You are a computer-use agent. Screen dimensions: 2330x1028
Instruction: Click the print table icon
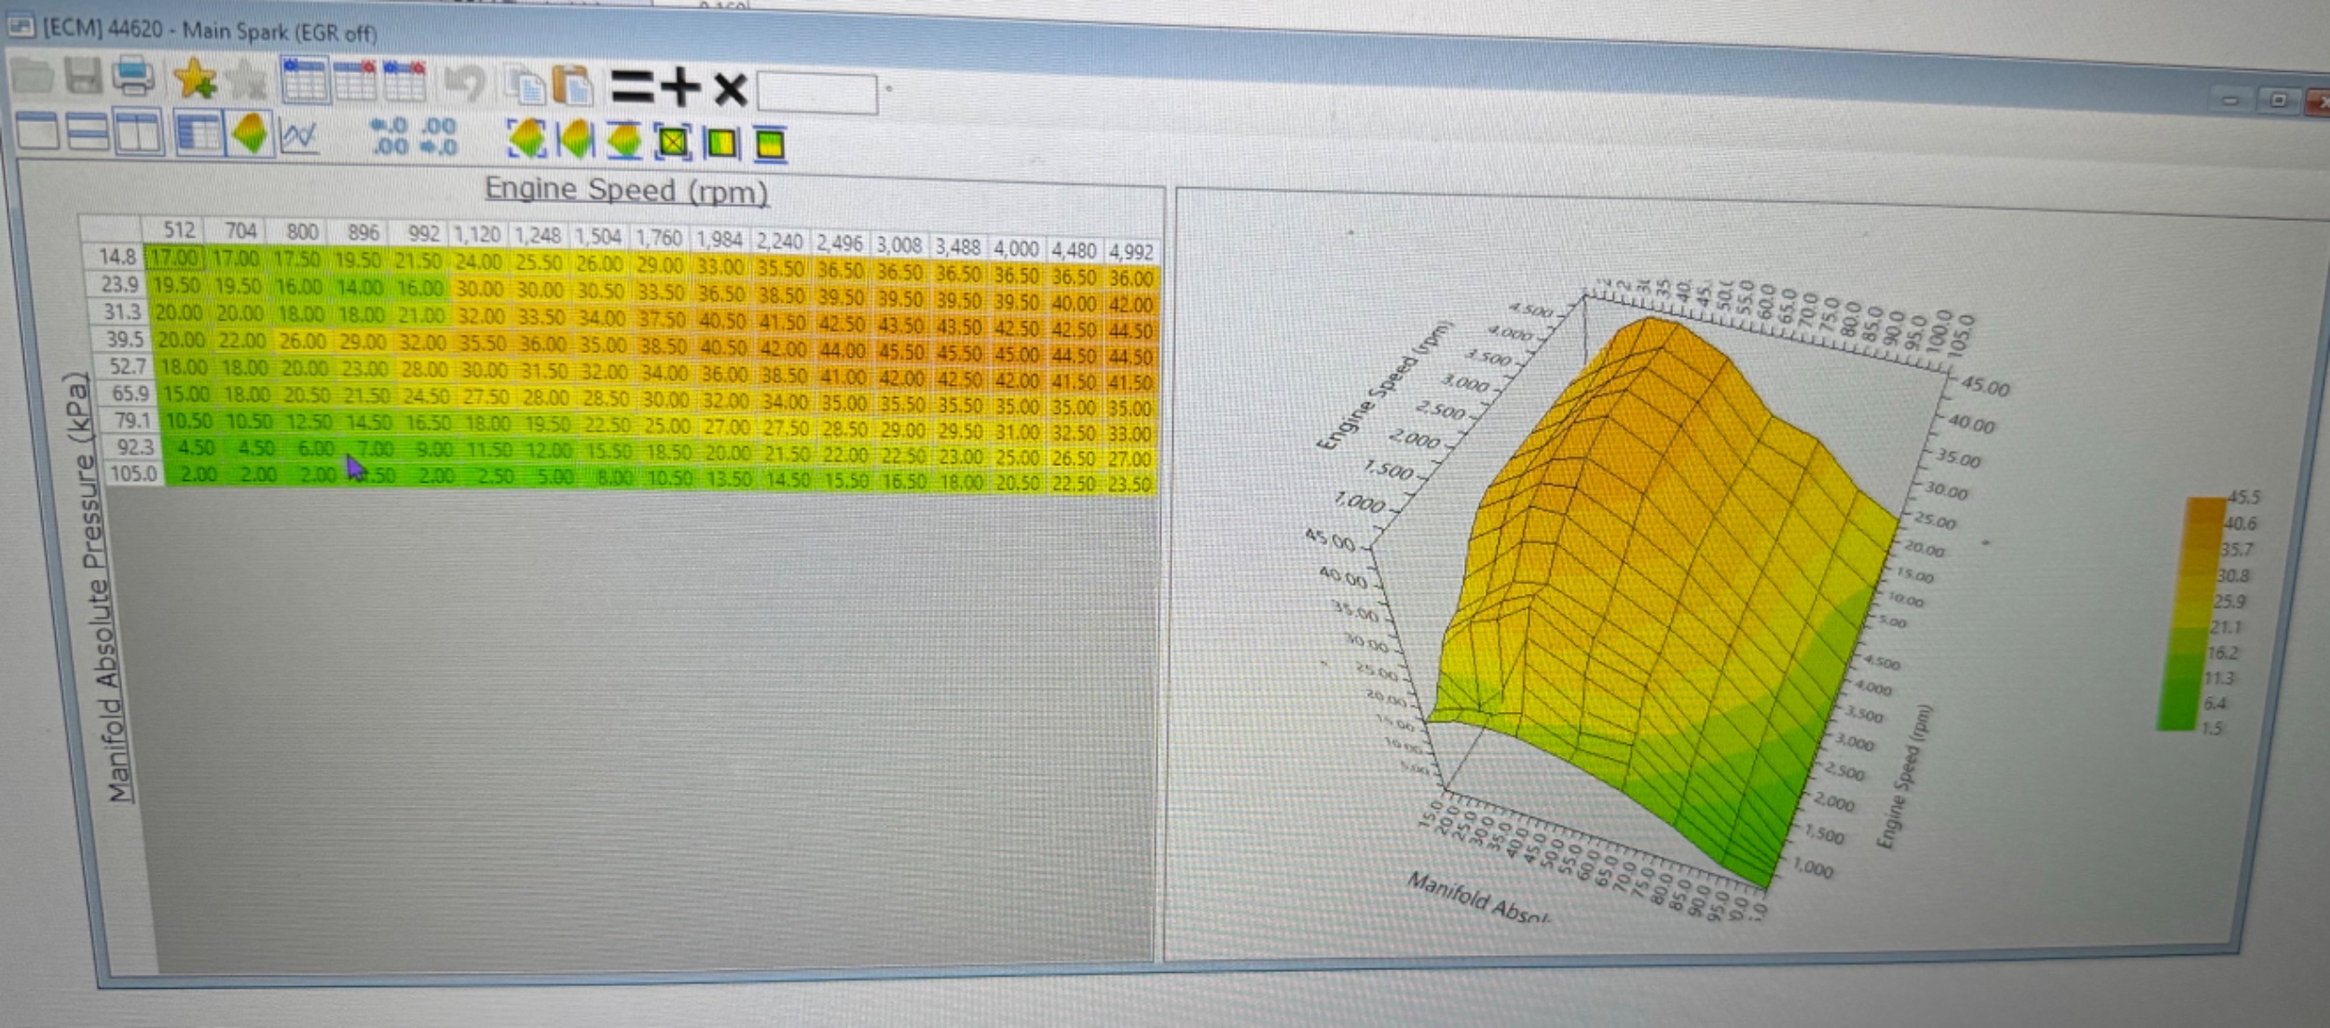tap(133, 76)
